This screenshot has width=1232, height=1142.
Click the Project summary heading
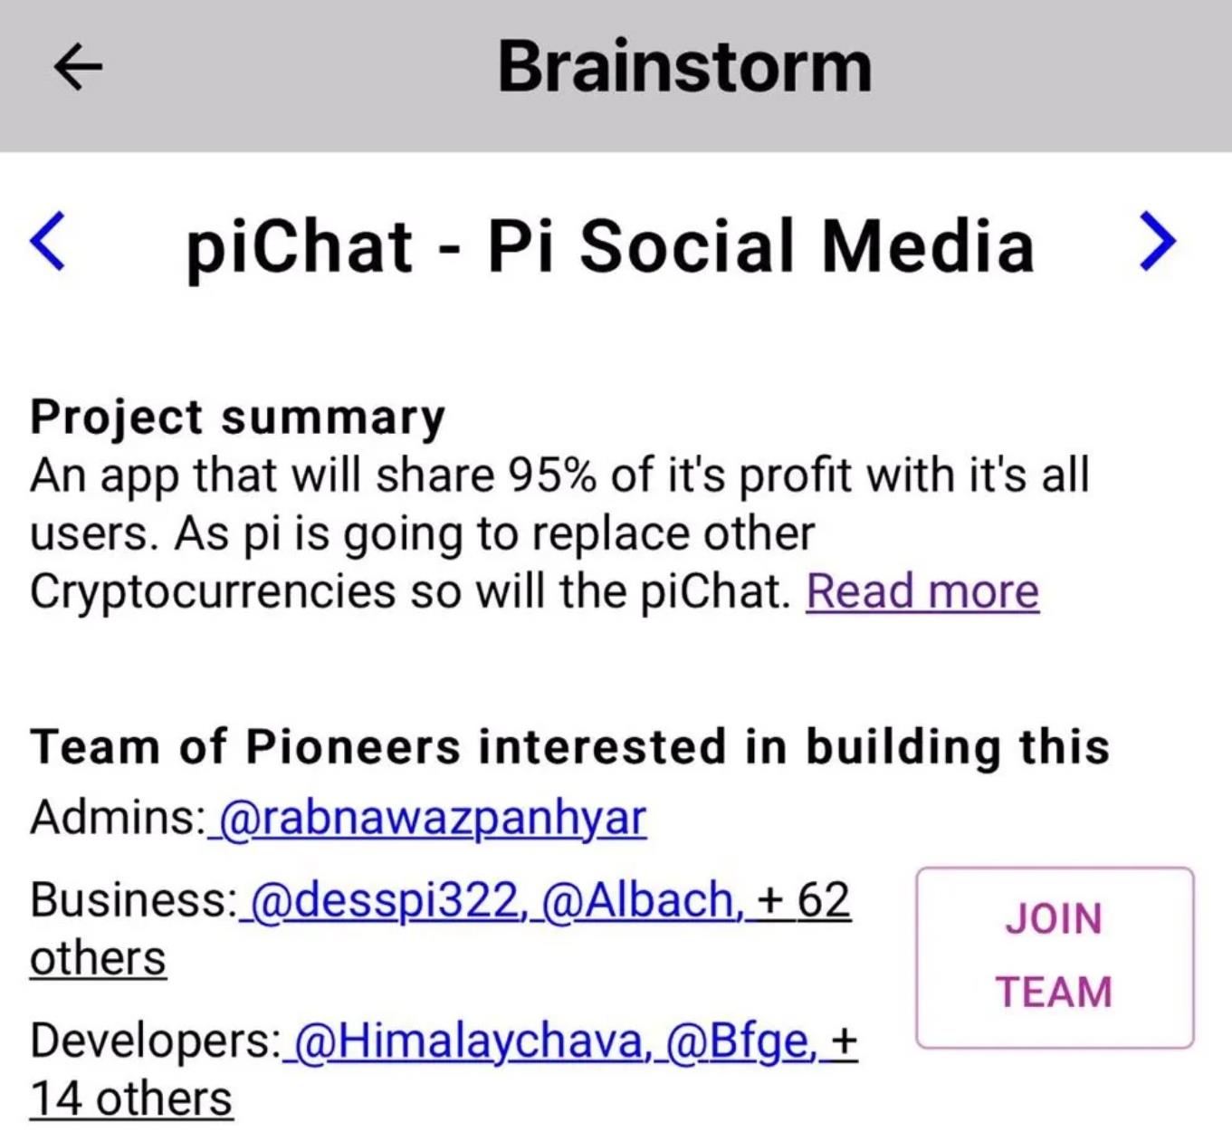pos(237,417)
